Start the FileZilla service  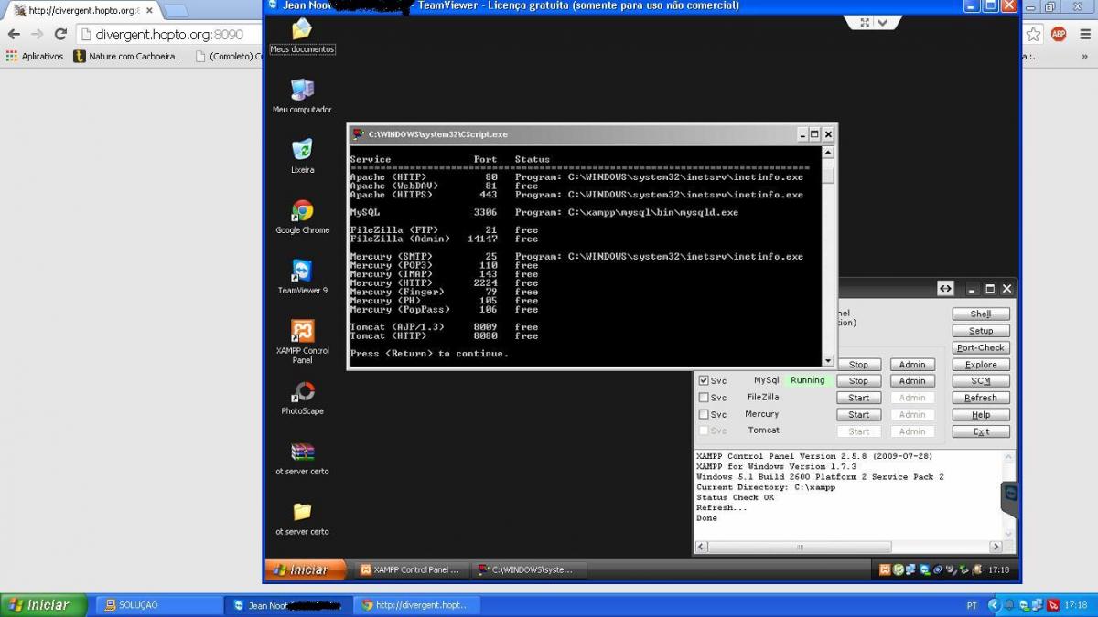858,398
